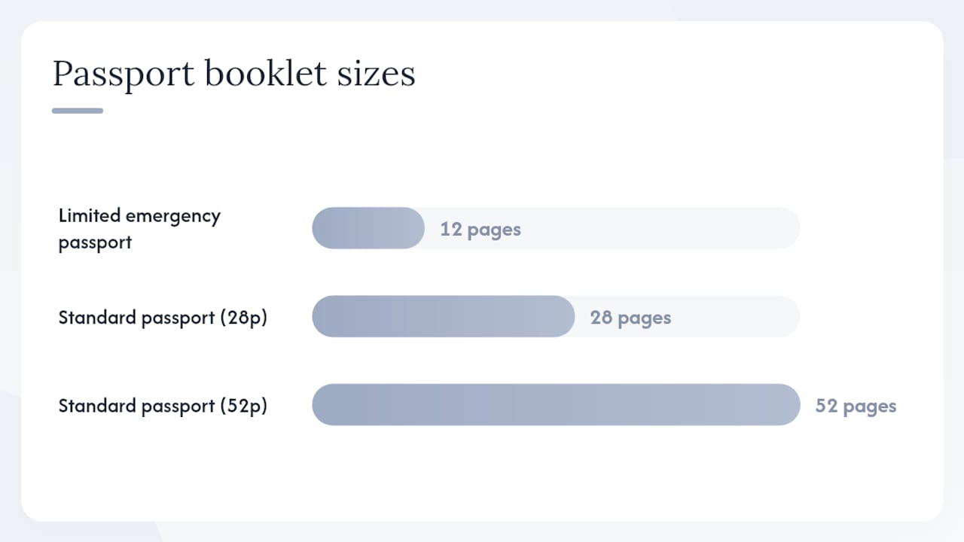Screen dimensions: 964x542
Task: Click the filled 12 pages bar
Action: click(x=368, y=228)
